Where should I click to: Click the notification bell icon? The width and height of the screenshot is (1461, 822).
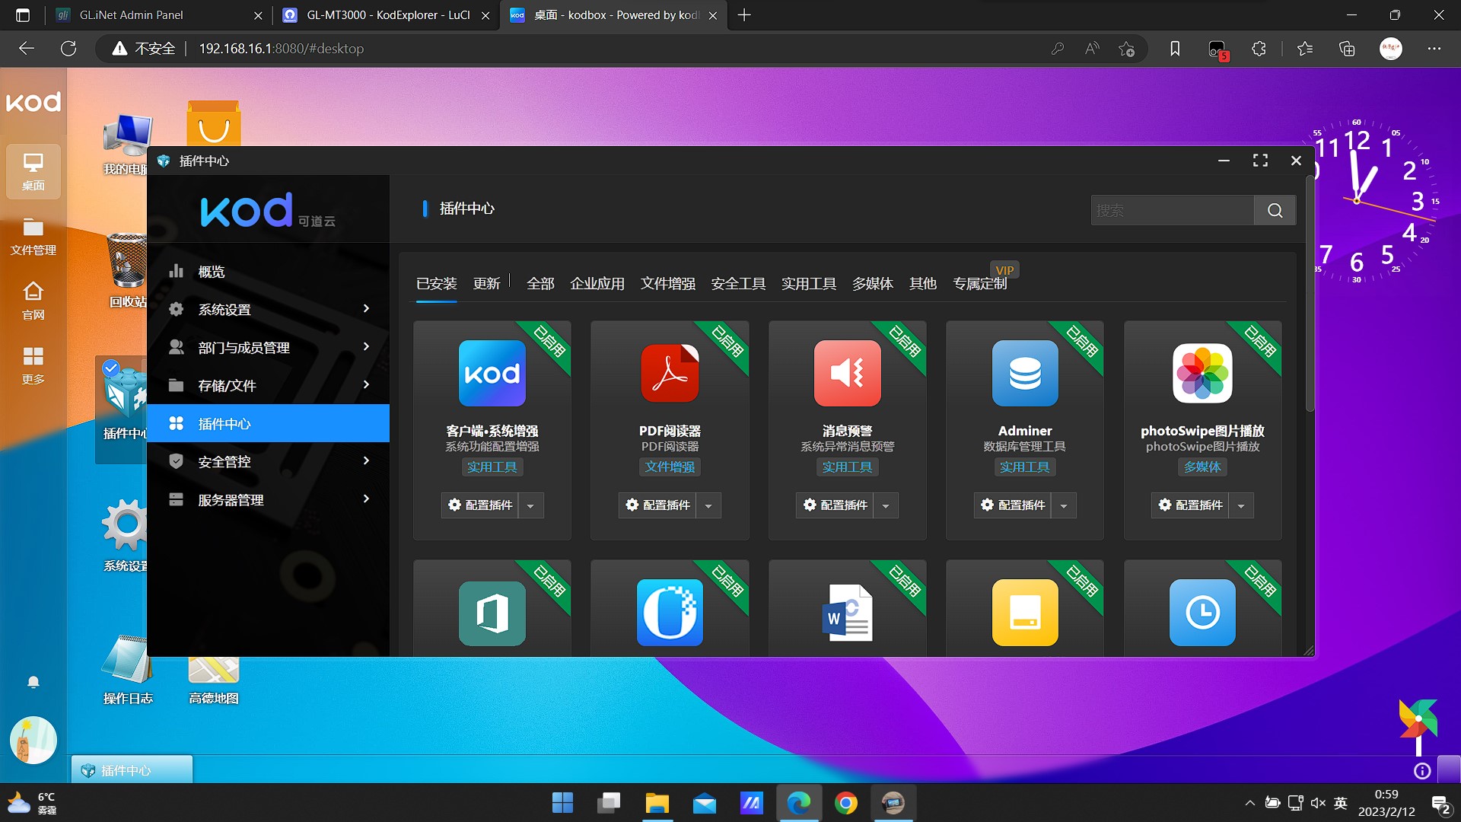[x=33, y=682]
